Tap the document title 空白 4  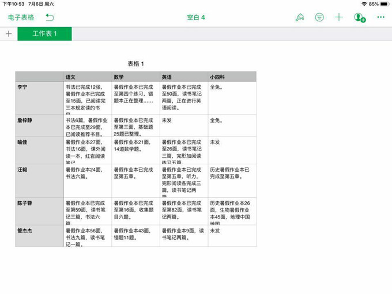tap(196, 17)
